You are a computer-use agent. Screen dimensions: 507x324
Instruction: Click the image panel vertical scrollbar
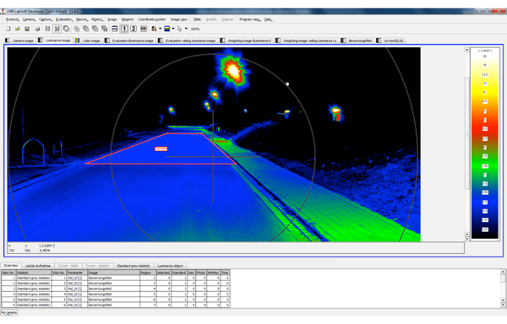coord(467,144)
